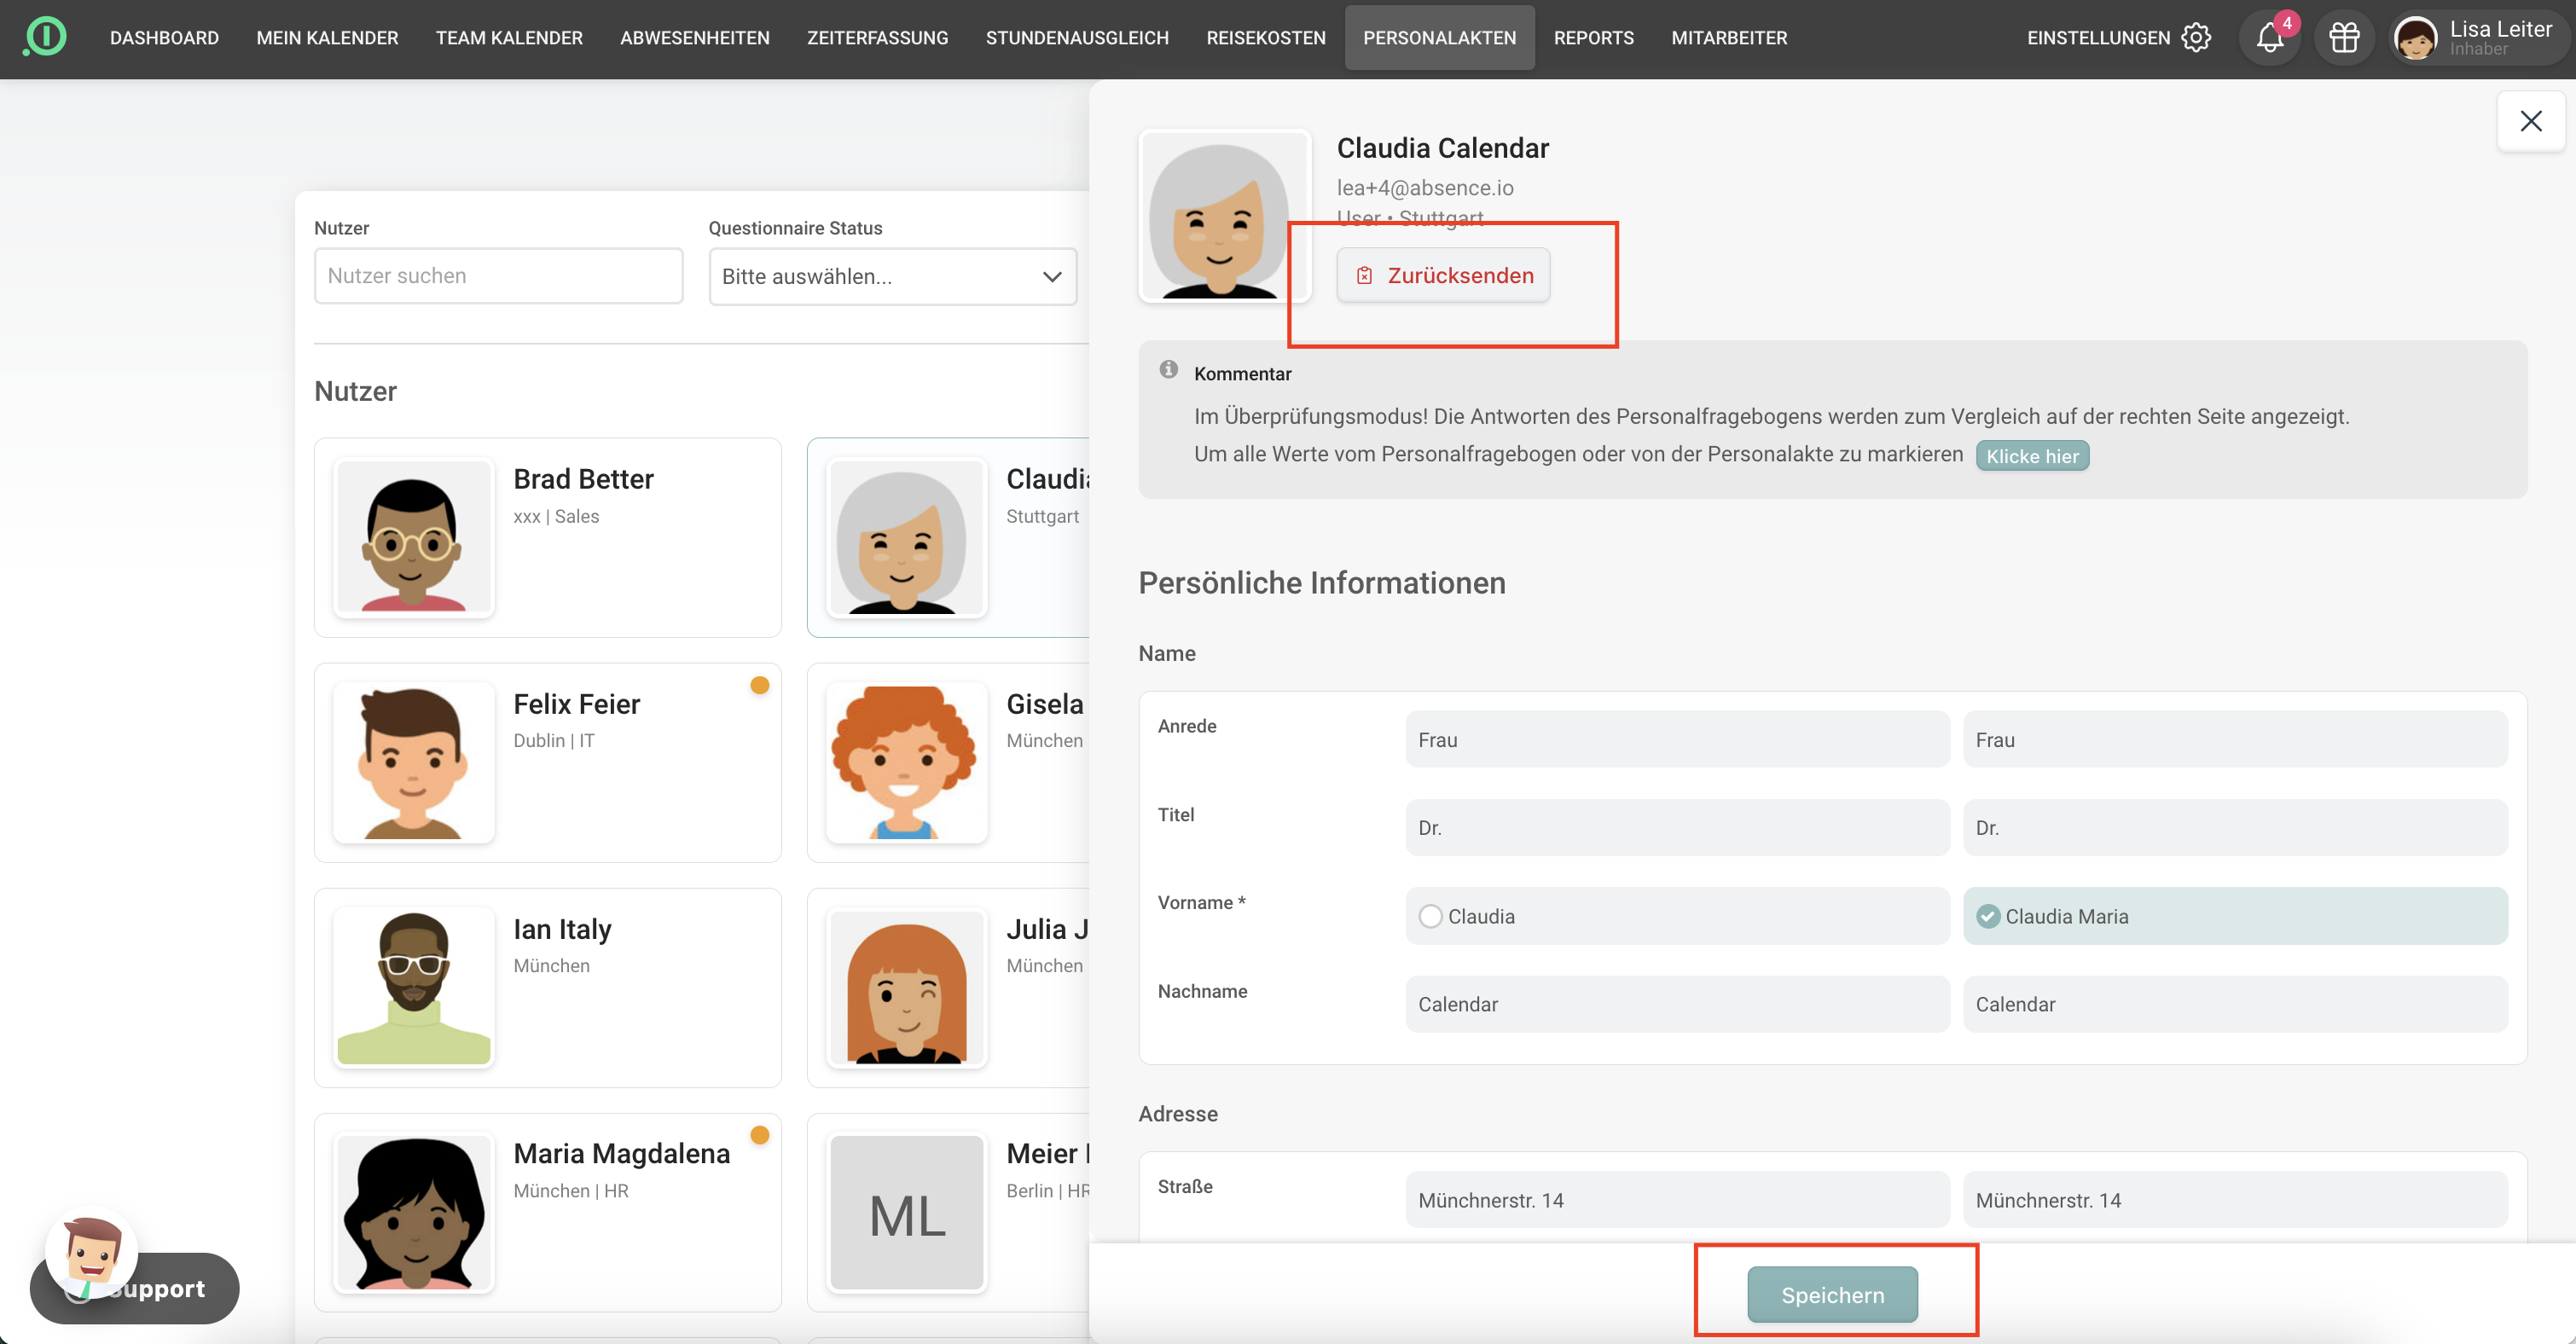This screenshot has width=2576, height=1344.
Task: Click the Klicke hier link
Action: tap(2031, 456)
